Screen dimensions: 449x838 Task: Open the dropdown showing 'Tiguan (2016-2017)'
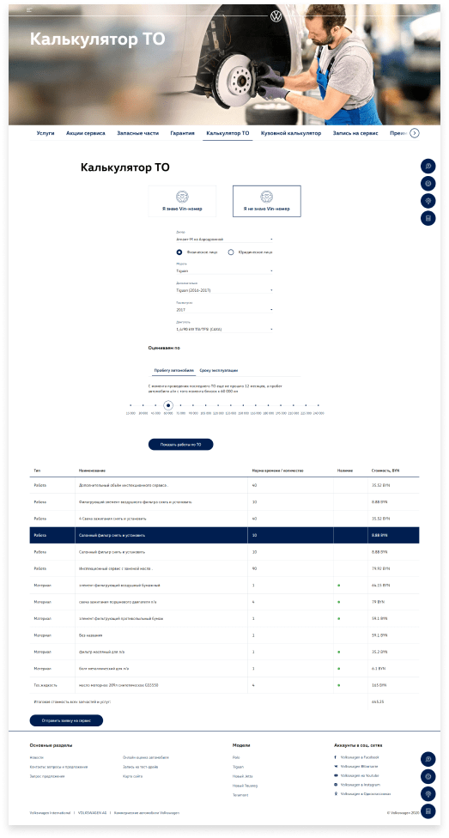click(225, 290)
